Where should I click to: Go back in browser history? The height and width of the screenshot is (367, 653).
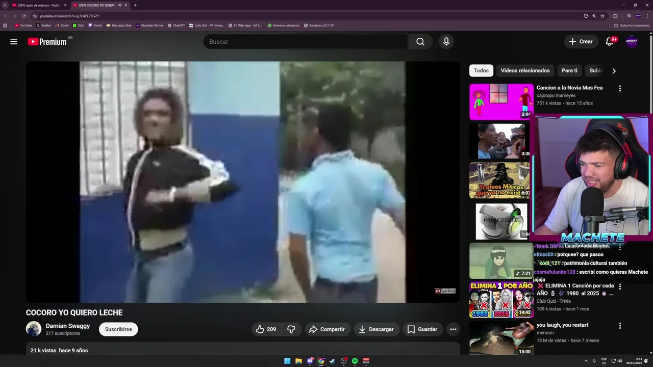pos(6,16)
